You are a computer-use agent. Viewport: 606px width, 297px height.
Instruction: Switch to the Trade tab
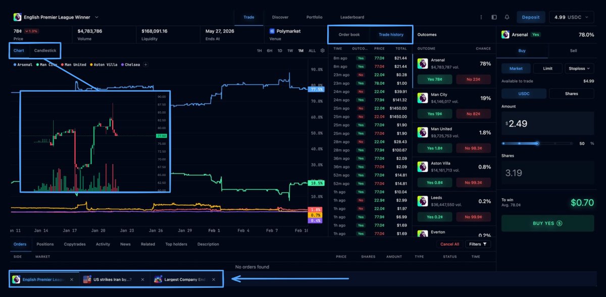click(x=249, y=17)
